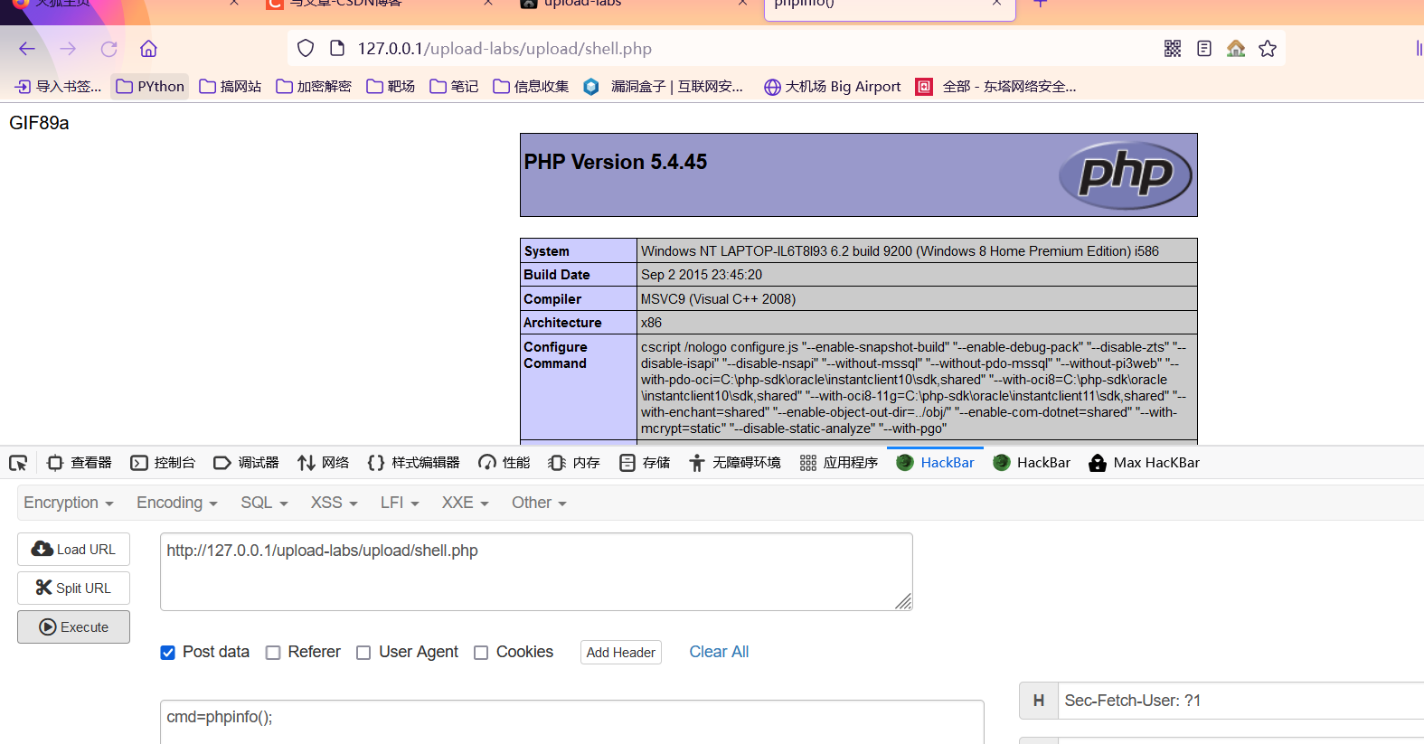Screen dimensions: 1424x744
Task: Enable the Referer checkbox
Action: (273, 653)
